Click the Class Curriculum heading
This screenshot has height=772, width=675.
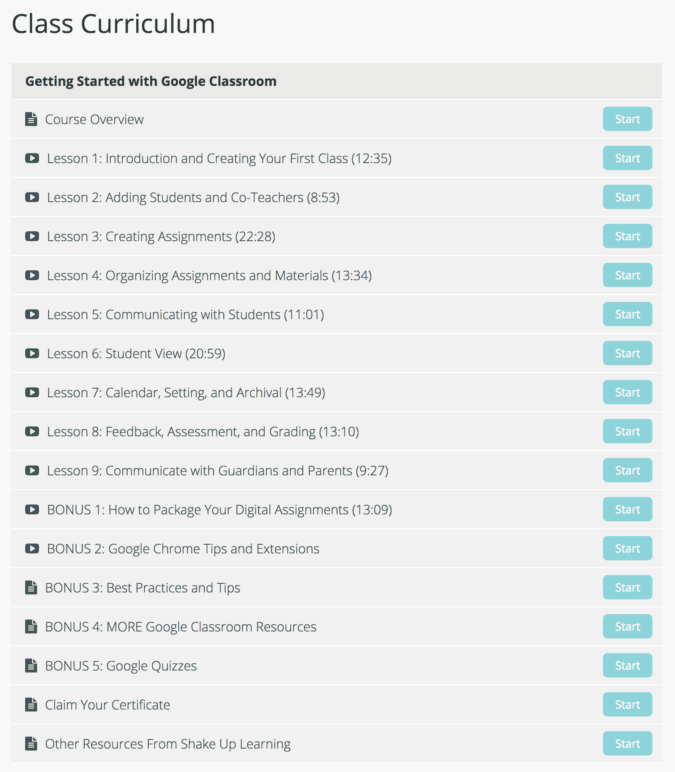tap(113, 23)
